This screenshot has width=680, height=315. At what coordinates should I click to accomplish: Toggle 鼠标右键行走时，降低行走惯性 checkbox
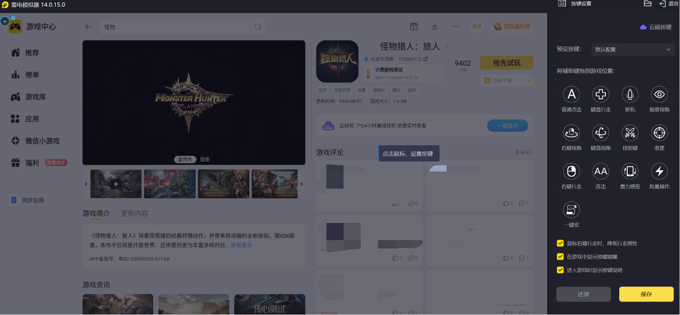(x=560, y=243)
